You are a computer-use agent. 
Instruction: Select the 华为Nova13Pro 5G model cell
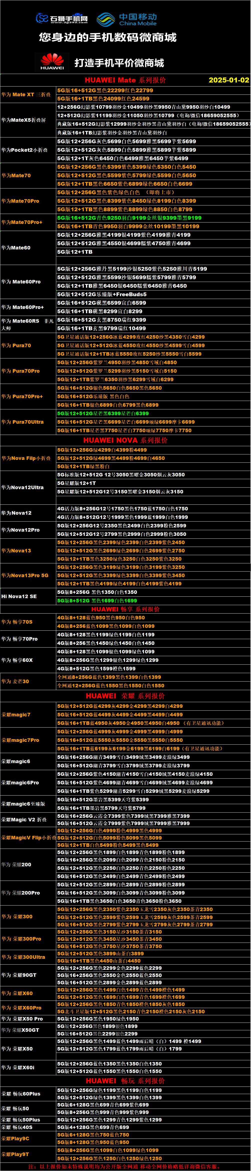pos(28,575)
